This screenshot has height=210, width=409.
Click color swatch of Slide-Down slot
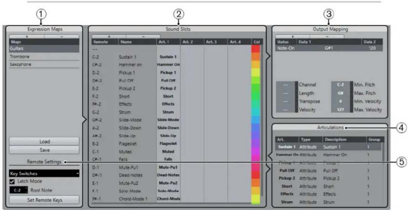pyautogui.click(x=256, y=128)
